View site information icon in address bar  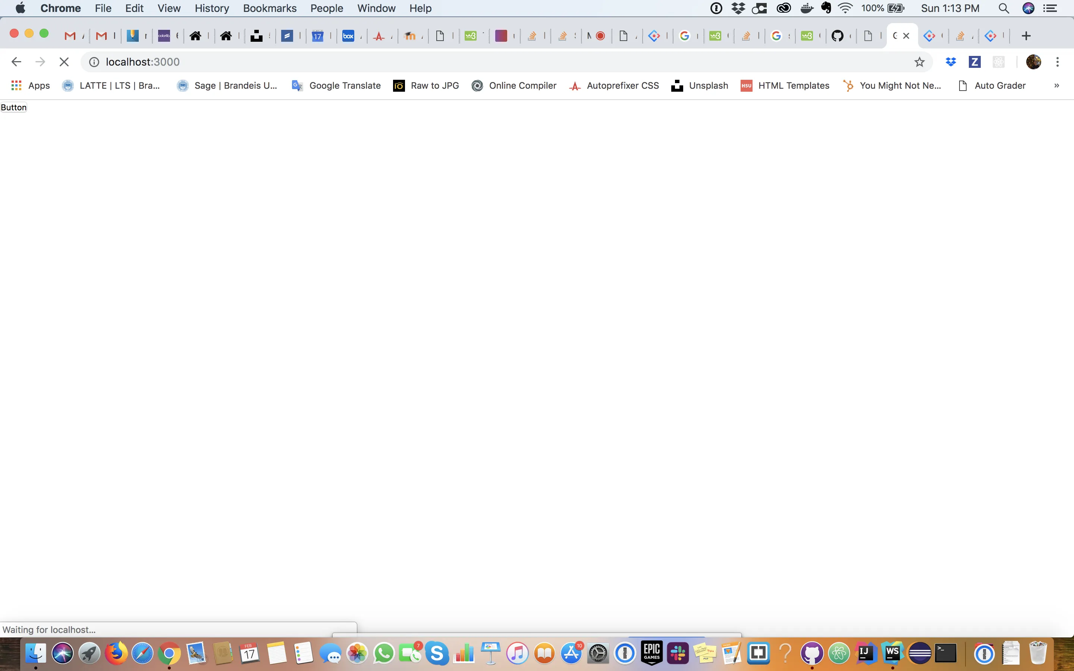(x=94, y=62)
